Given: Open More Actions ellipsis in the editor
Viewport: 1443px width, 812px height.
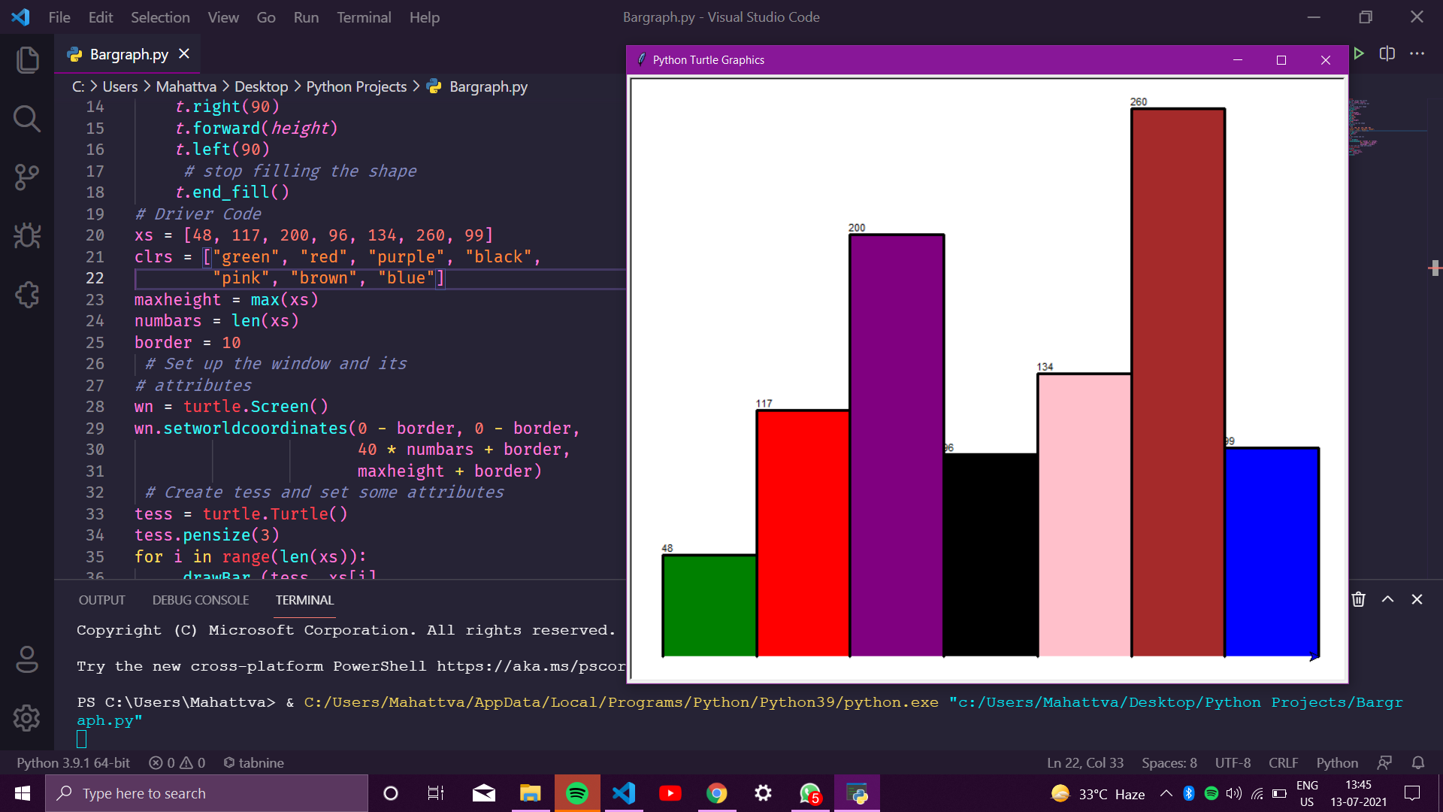Looking at the screenshot, I should 1417,53.
